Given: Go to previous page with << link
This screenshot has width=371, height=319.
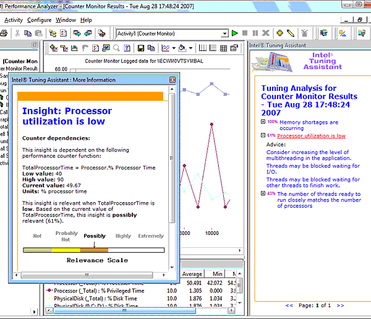Looking at the screenshot, I should 289,305.
